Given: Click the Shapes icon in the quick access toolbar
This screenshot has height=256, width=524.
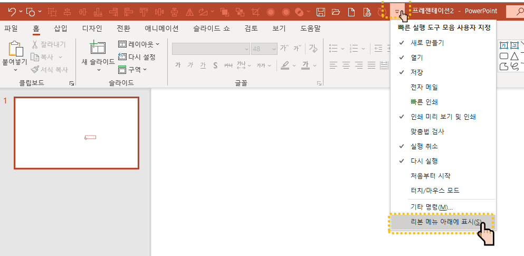Looking at the screenshot, I should [31, 12].
